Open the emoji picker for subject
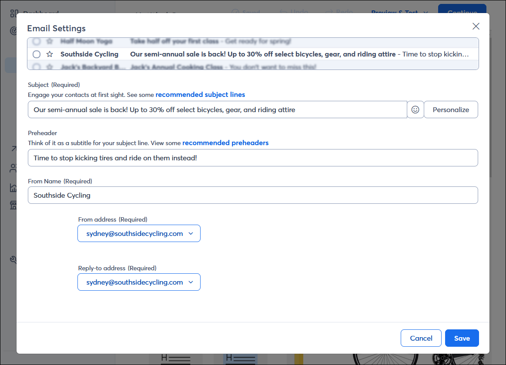The width and height of the screenshot is (506, 365). point(415,109)
